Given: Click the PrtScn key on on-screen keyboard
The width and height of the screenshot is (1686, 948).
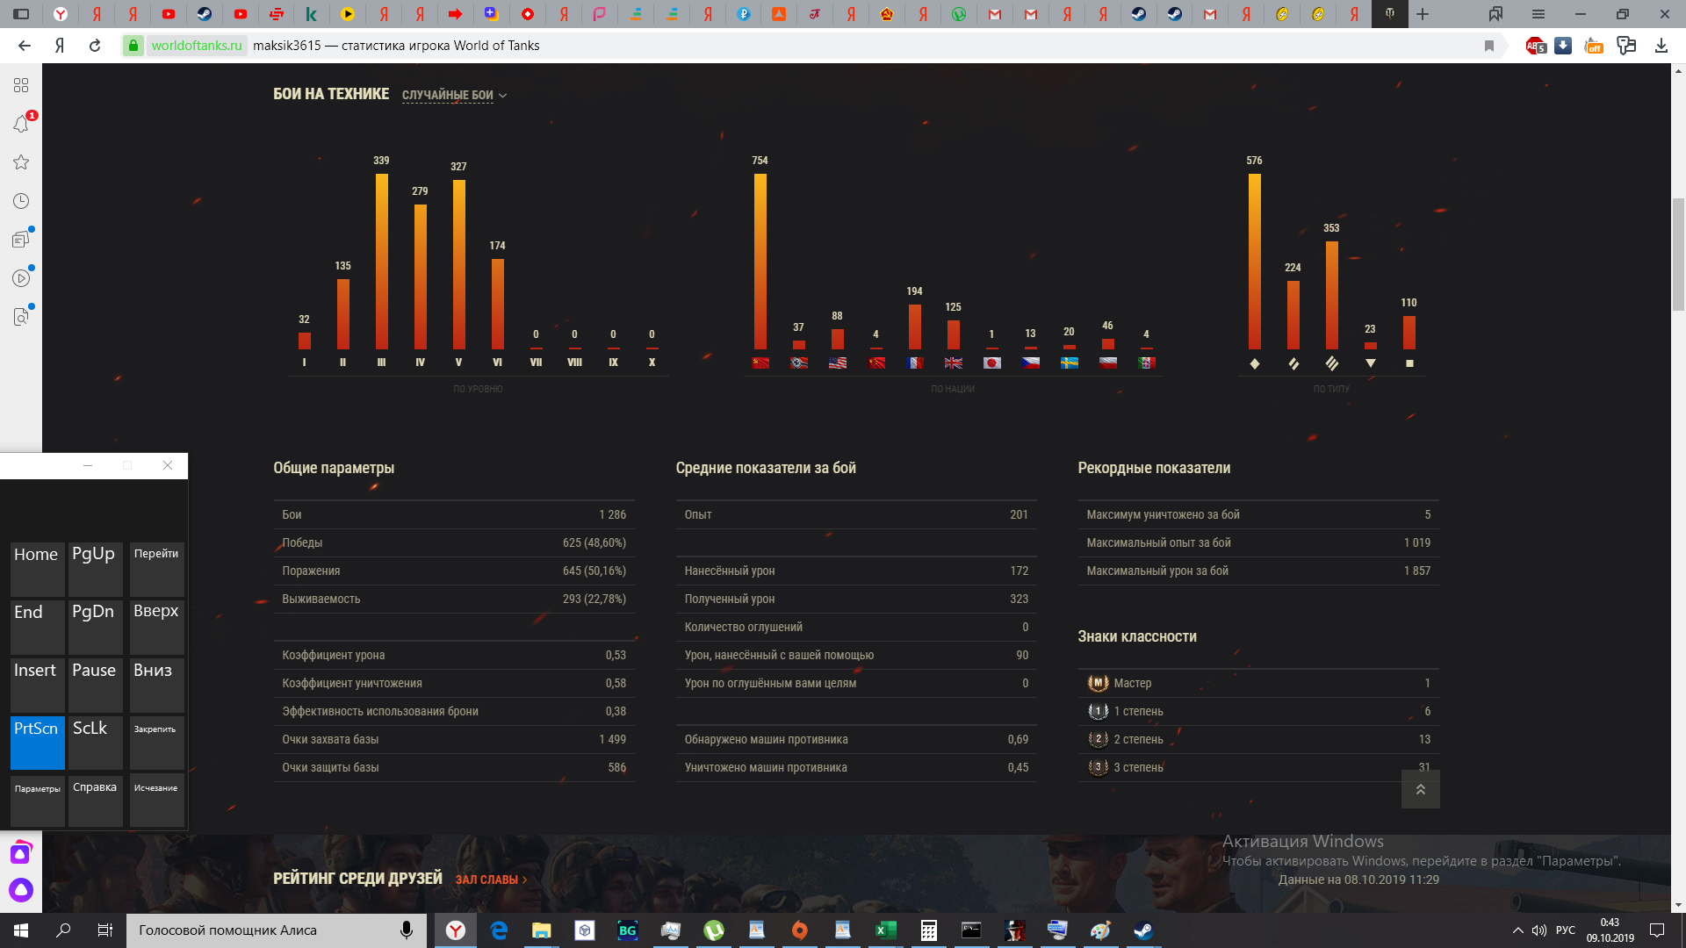Looking at the screenshot, I should [x=37, y=743].
